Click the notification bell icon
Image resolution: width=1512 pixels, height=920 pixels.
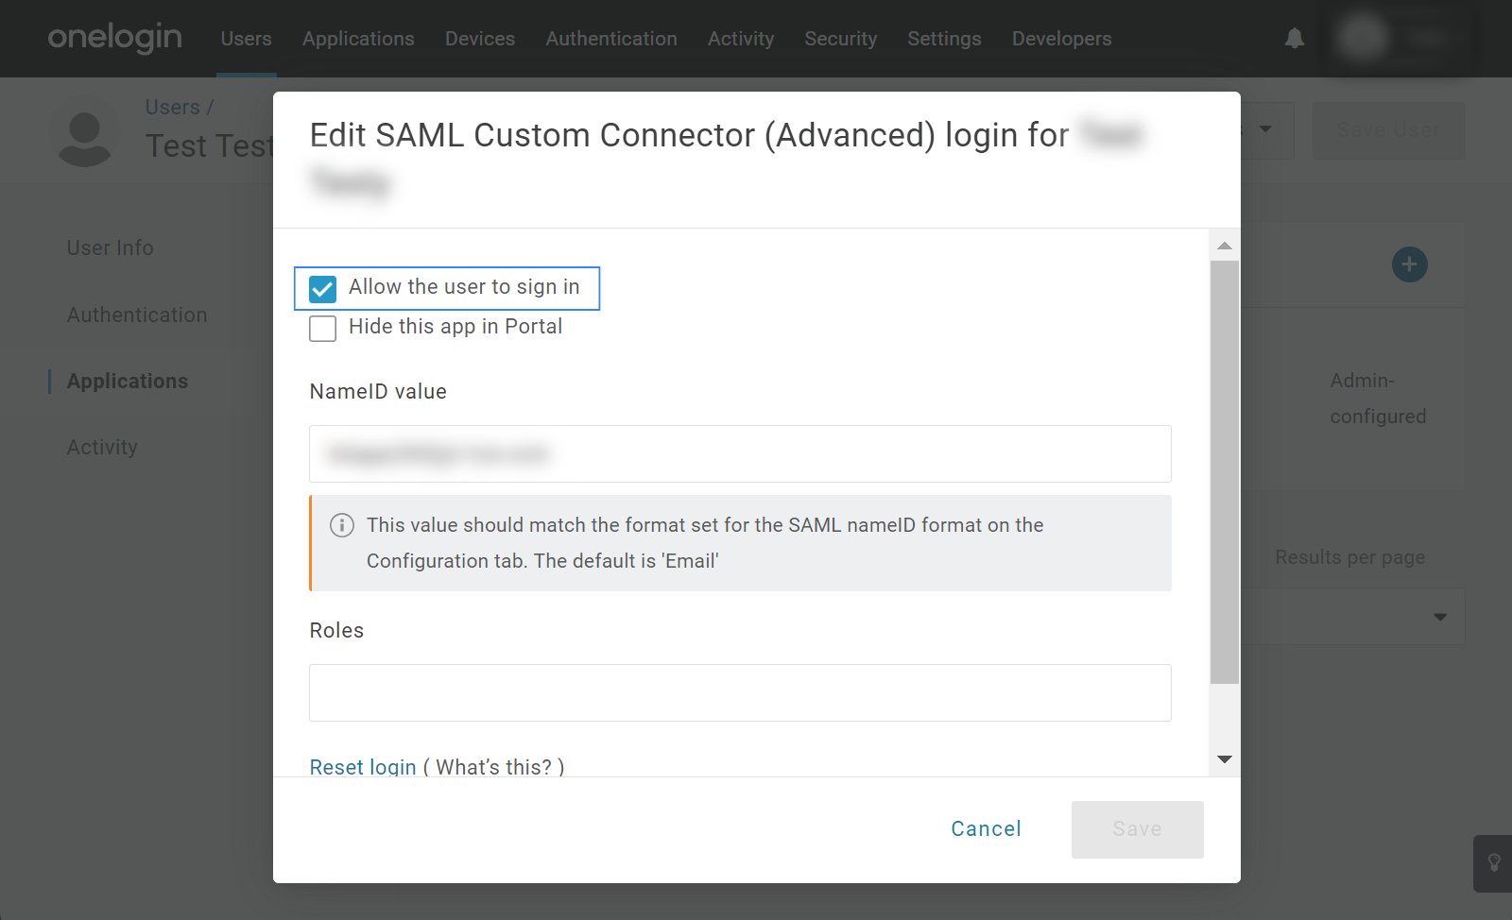point(1294,39)
